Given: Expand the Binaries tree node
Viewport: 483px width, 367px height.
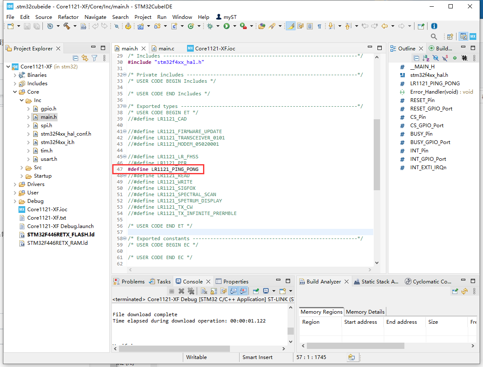Looking at the screenshot, I should tap(15, 75).
